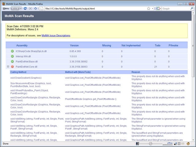Click version 3.36.3158.38063 cell
The height and width of the screenshot is (147, 196).
click(x=78, y=67)
